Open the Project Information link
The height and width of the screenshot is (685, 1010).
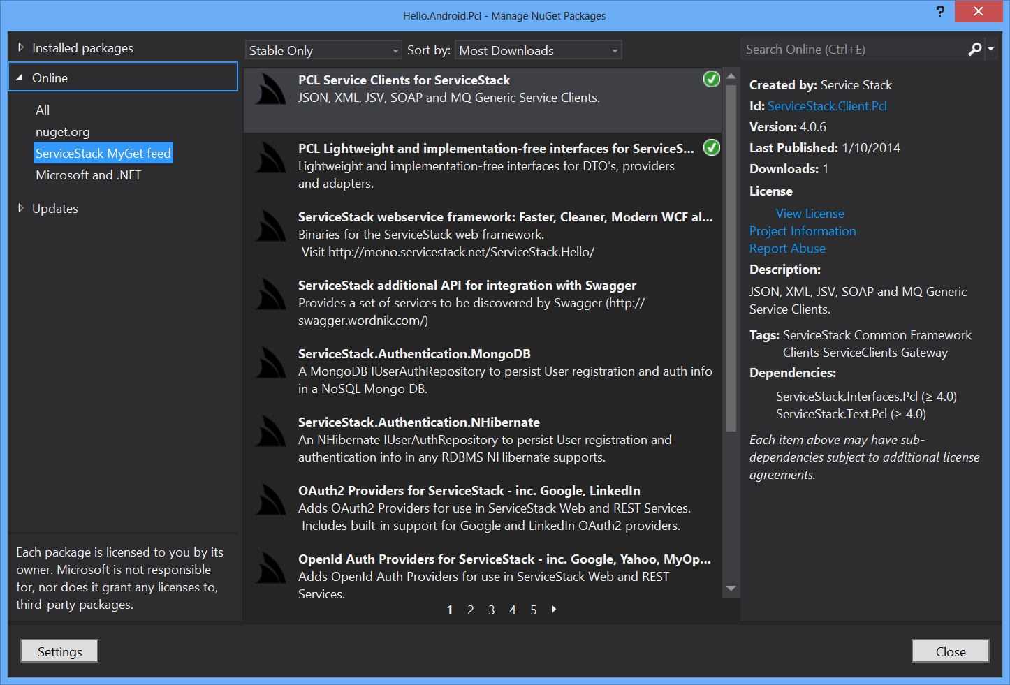coord(803,231)
